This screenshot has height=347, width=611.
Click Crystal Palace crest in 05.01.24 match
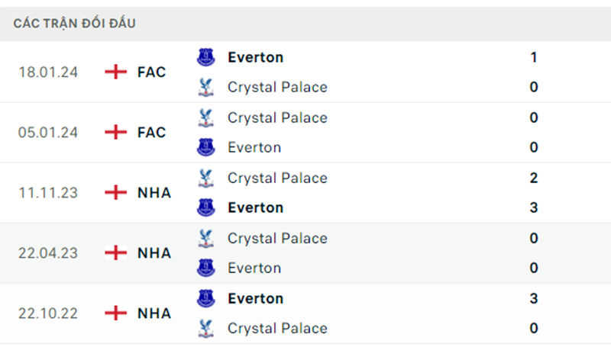[205, 117]
